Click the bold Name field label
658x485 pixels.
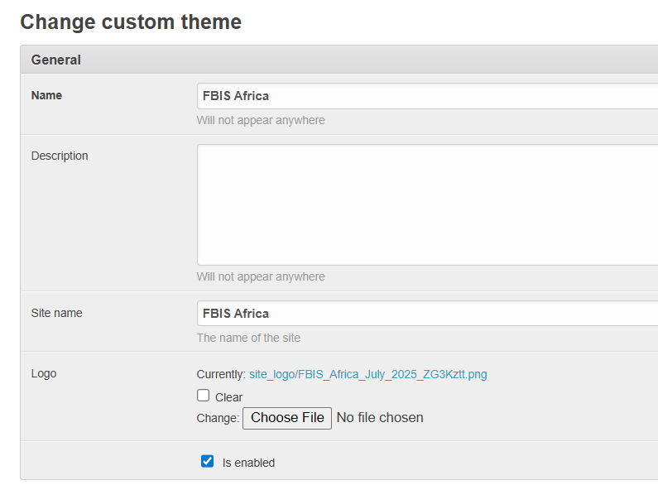click(46, 95)
